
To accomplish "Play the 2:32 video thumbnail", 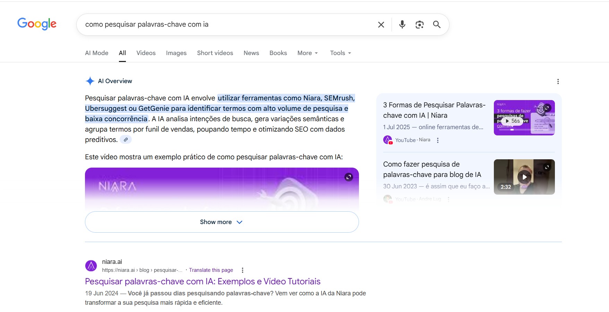I will [524, 177].
